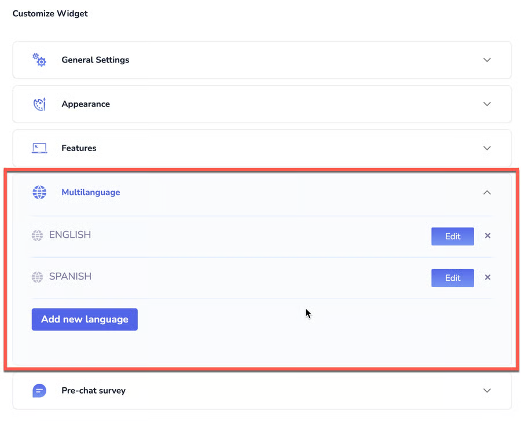Select the Multilanguage section title
The height and width of the screenshot is (422, 521).
91,192
